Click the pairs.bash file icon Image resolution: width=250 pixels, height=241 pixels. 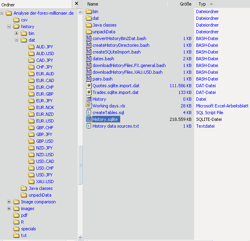click(x=88, y=79)
